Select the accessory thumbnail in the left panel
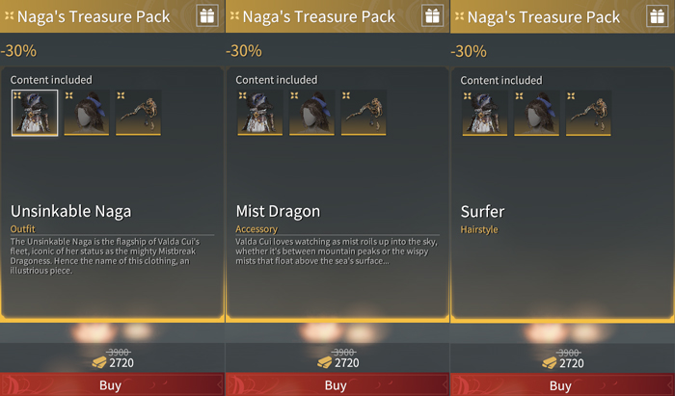The width and height of the screenshot is (675, 396). [138, 113]
